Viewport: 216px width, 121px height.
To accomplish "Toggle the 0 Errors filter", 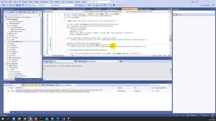I will point(26,85).
